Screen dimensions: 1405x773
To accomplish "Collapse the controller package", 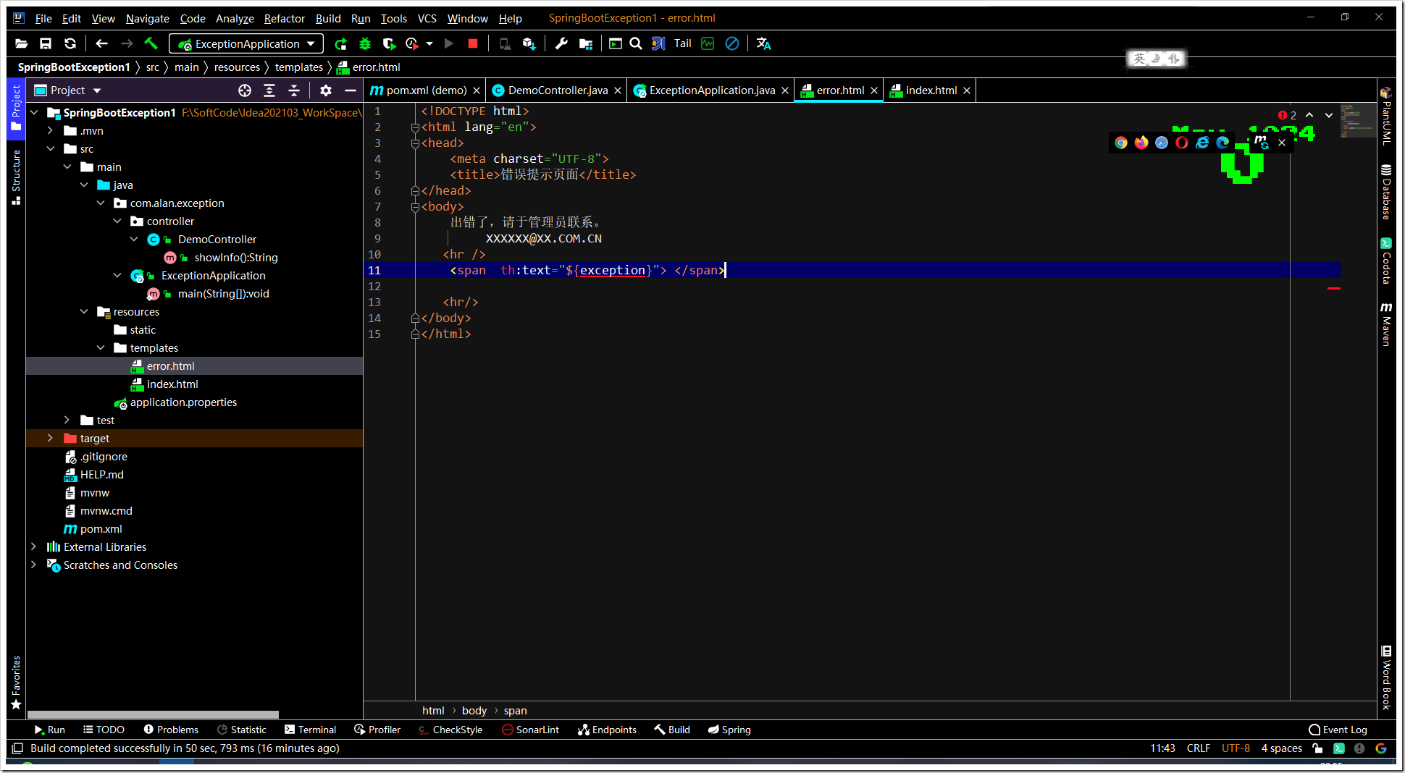I will pos(117,221).
